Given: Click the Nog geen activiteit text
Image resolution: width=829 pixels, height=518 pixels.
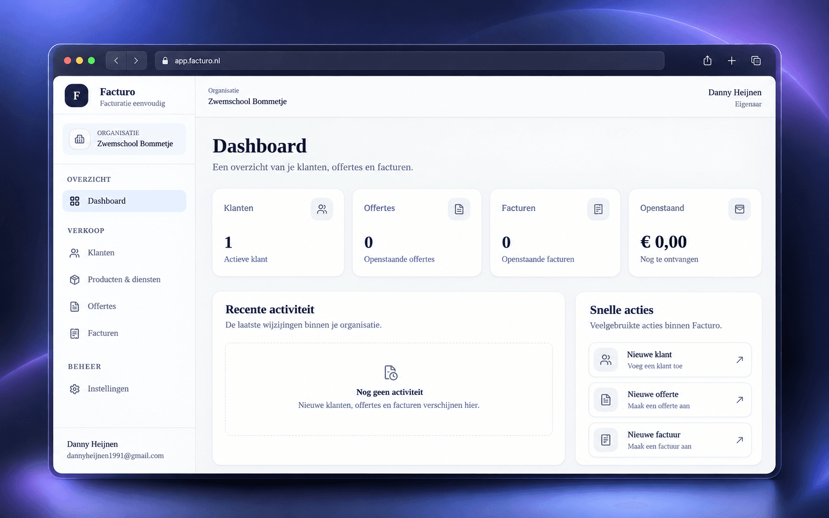Looking at the screenshot, I should click(389, 392).
